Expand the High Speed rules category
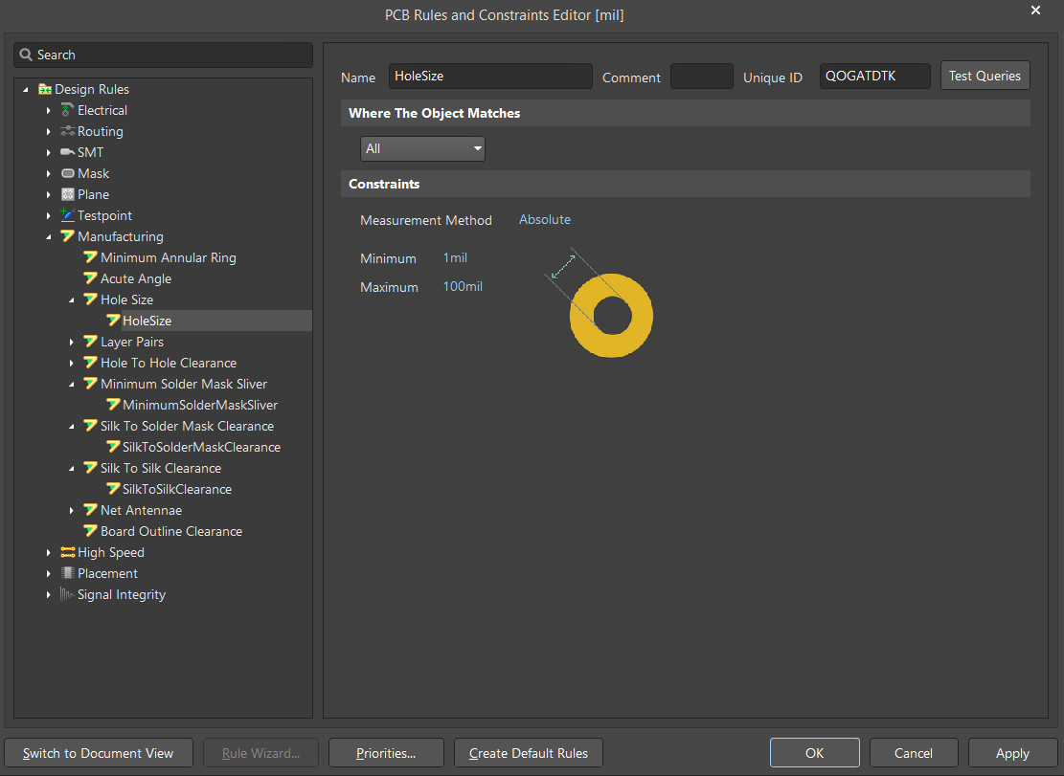 point(48,552)
